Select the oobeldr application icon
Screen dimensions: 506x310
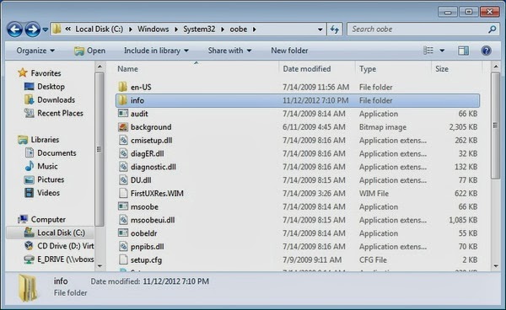tap(123, 233)
